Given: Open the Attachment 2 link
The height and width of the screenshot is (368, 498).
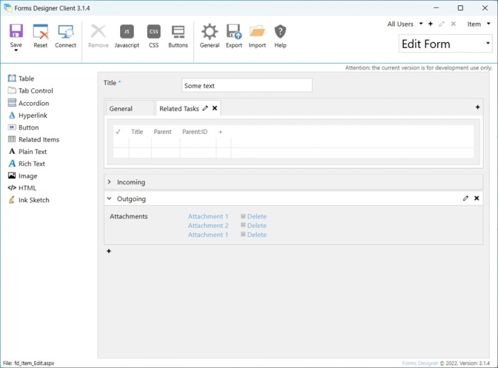Looking at the screenshot, I should (207, 225).
